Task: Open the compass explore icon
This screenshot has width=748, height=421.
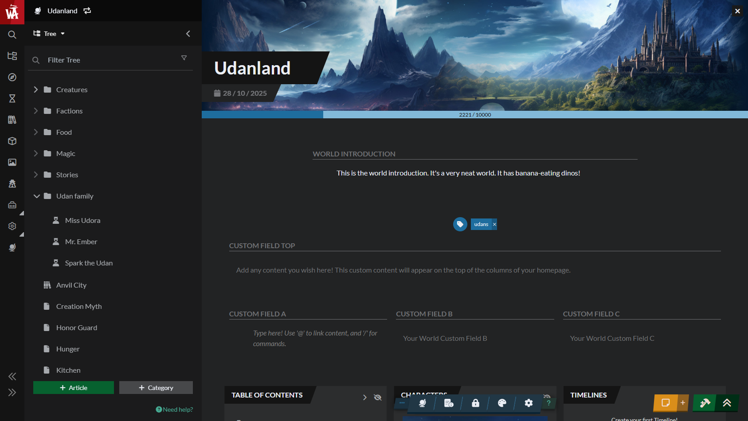Action: click(12, 77)
